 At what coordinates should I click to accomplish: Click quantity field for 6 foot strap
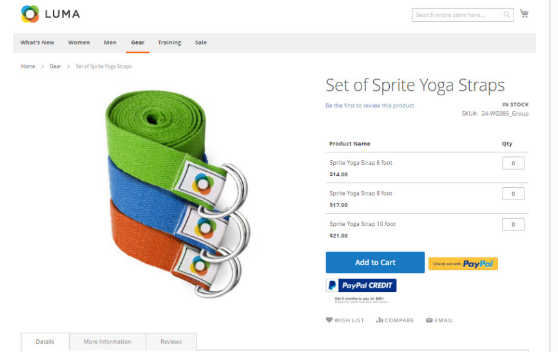pos(513,163)
